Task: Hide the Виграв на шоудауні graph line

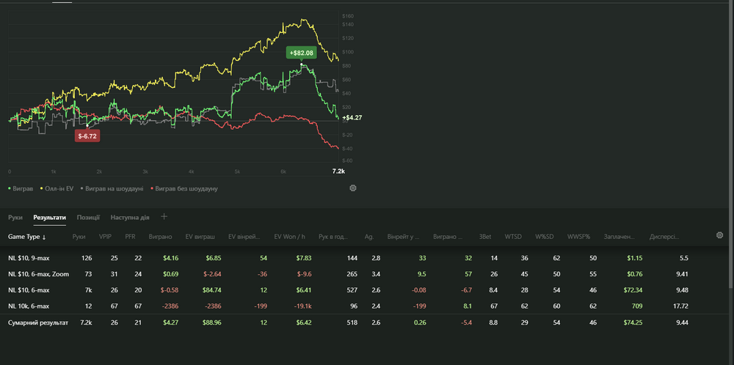Action: point(113,188)
